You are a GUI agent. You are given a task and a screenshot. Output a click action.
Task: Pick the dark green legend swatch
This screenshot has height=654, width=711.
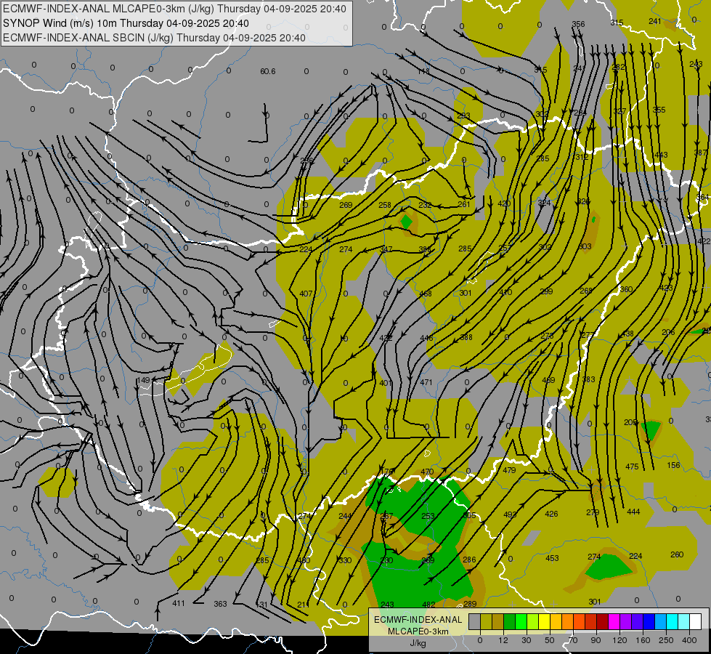click(x=509, y=621)
